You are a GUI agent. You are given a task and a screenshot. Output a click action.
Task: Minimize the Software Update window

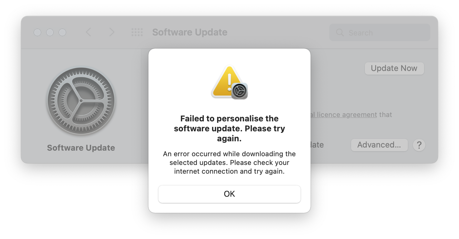click(x=50, y=32)
